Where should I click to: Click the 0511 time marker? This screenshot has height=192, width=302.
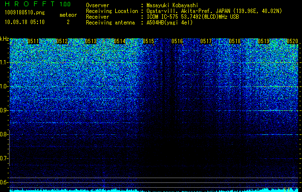click(33, 41)
